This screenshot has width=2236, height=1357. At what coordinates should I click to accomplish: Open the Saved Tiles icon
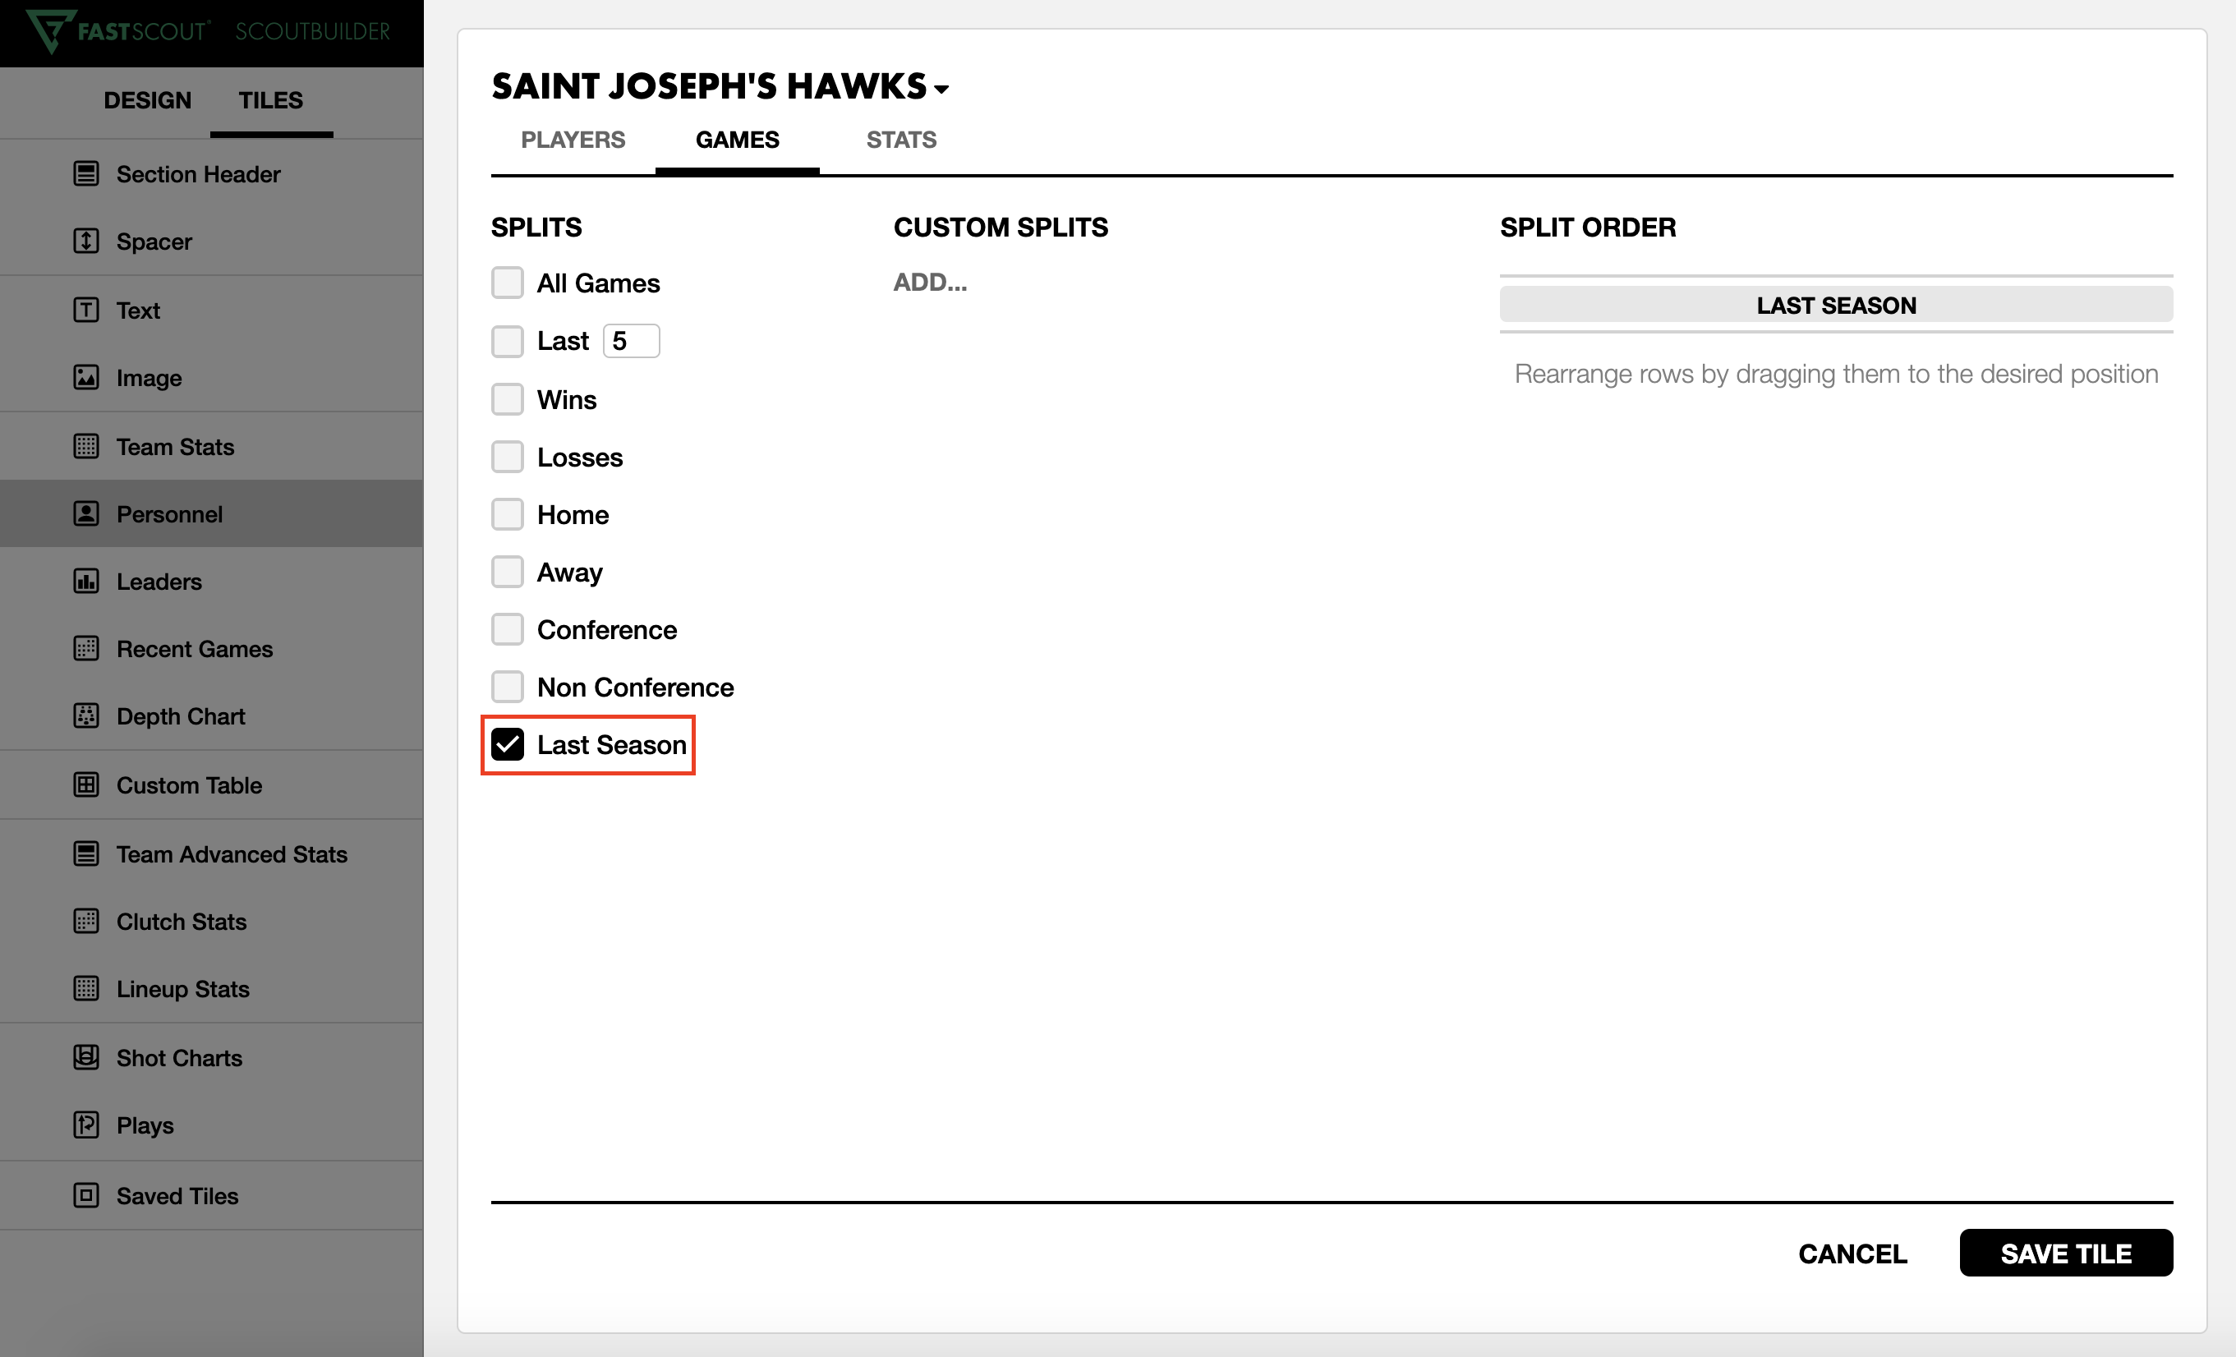86,1195
